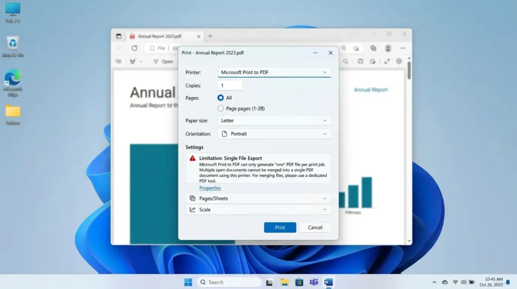The height and width of the screenshot is (289, 517).
Task: Click the PDF toolbar print icon
Action: [x=360, y=61]
